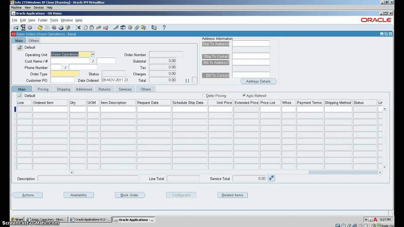Switch to the Shipping lines tab

[x=63, y=89]
